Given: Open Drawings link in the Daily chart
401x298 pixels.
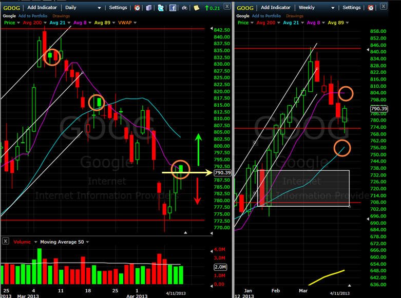Looking at the screenshot, I should [61, 16].
